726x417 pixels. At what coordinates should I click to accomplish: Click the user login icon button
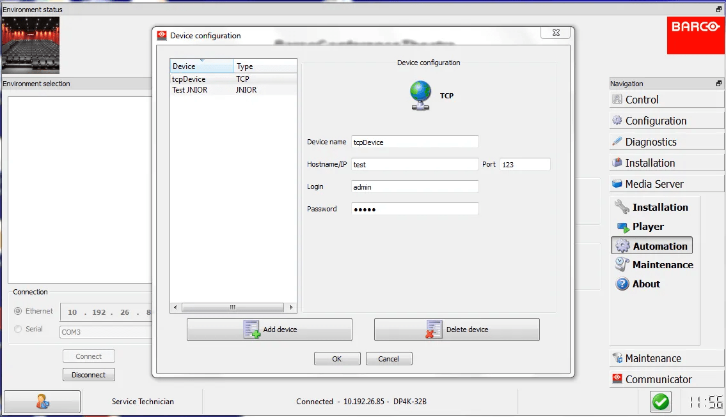tap(42, 402)
